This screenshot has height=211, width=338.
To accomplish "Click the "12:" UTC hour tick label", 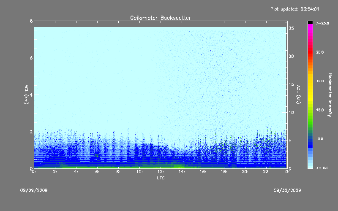I will (161, 172).
